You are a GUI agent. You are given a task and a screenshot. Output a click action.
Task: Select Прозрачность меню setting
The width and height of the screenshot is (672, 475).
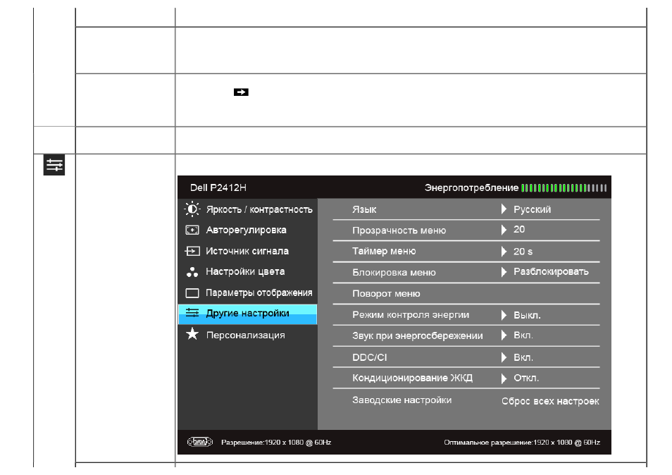(x=399, y=230)
